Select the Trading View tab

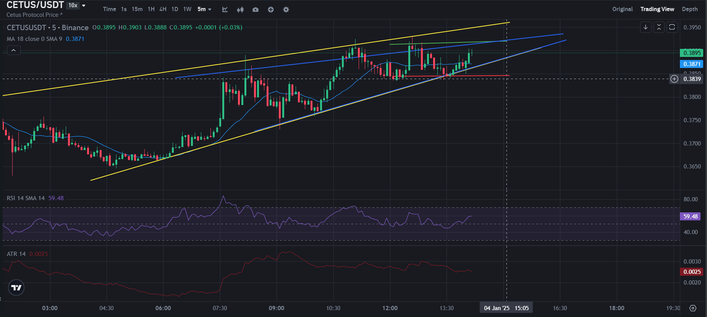click(657, 9)
